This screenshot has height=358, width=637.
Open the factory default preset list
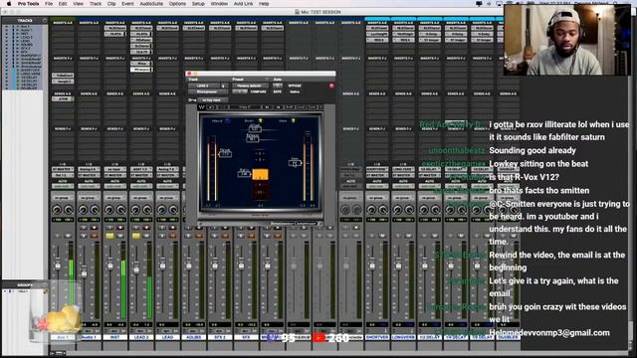pos(250,86)
